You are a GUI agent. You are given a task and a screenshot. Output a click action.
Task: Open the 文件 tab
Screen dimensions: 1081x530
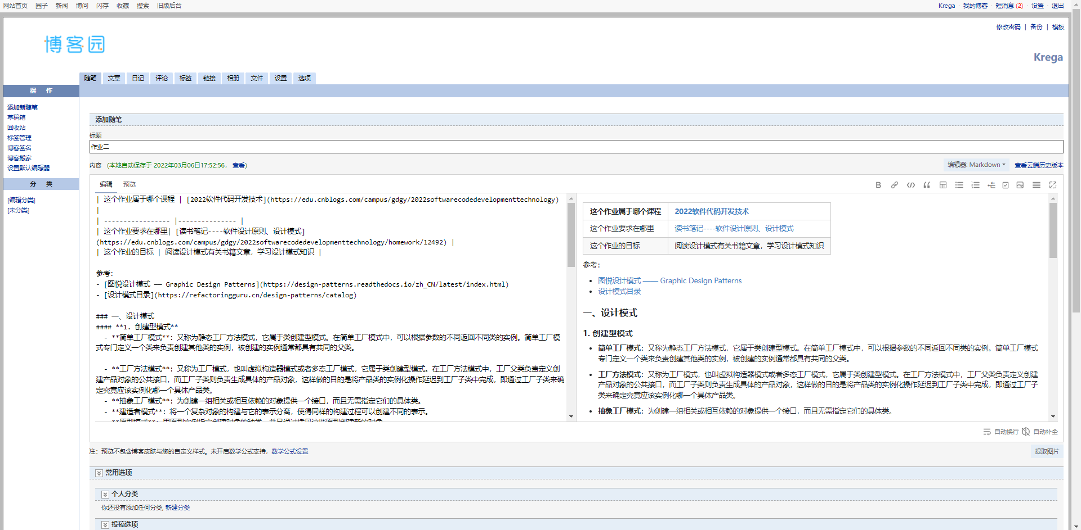(x=257, y=78)
